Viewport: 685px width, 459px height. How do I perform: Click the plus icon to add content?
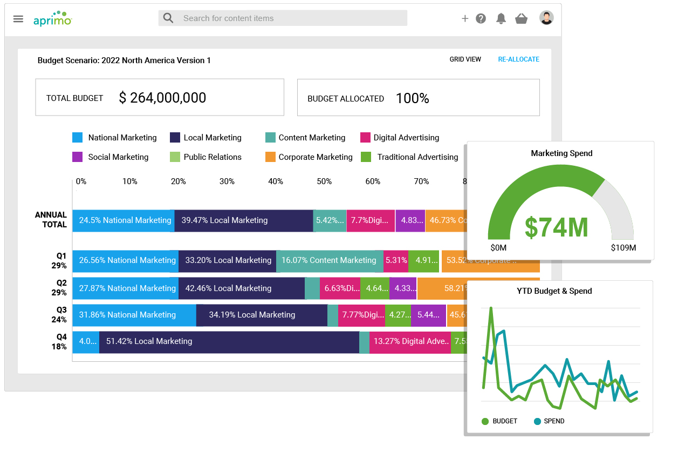pyautogui.click(x=464, y=18)
